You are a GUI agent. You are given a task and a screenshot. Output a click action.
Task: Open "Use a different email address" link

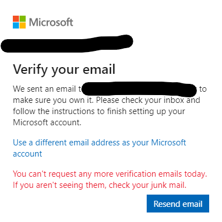pos(99,143)
